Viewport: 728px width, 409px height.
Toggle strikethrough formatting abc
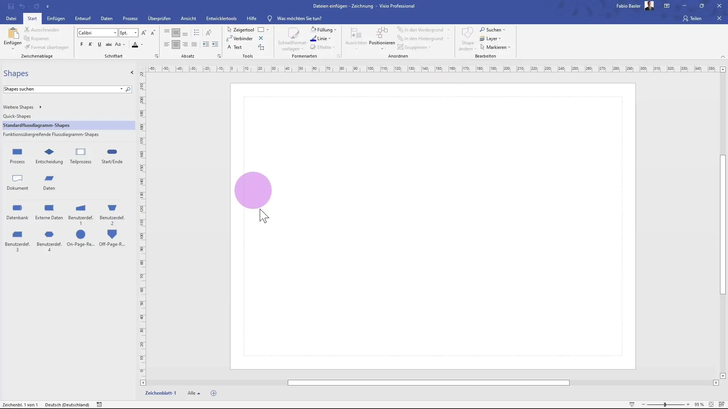point(109,44)
